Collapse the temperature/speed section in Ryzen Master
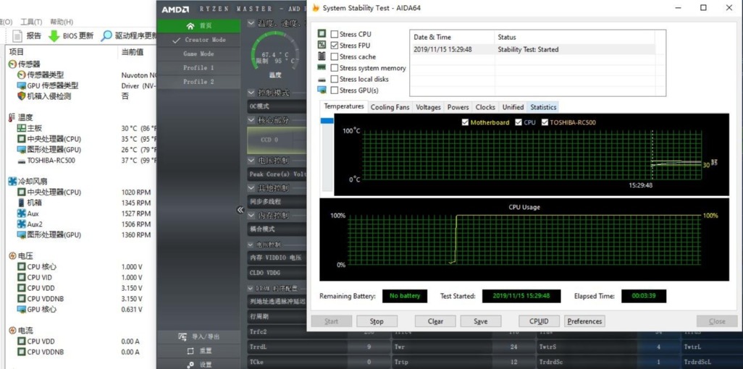Image resolution: width=743 pixels, height=369 pixels. point(251,22)
